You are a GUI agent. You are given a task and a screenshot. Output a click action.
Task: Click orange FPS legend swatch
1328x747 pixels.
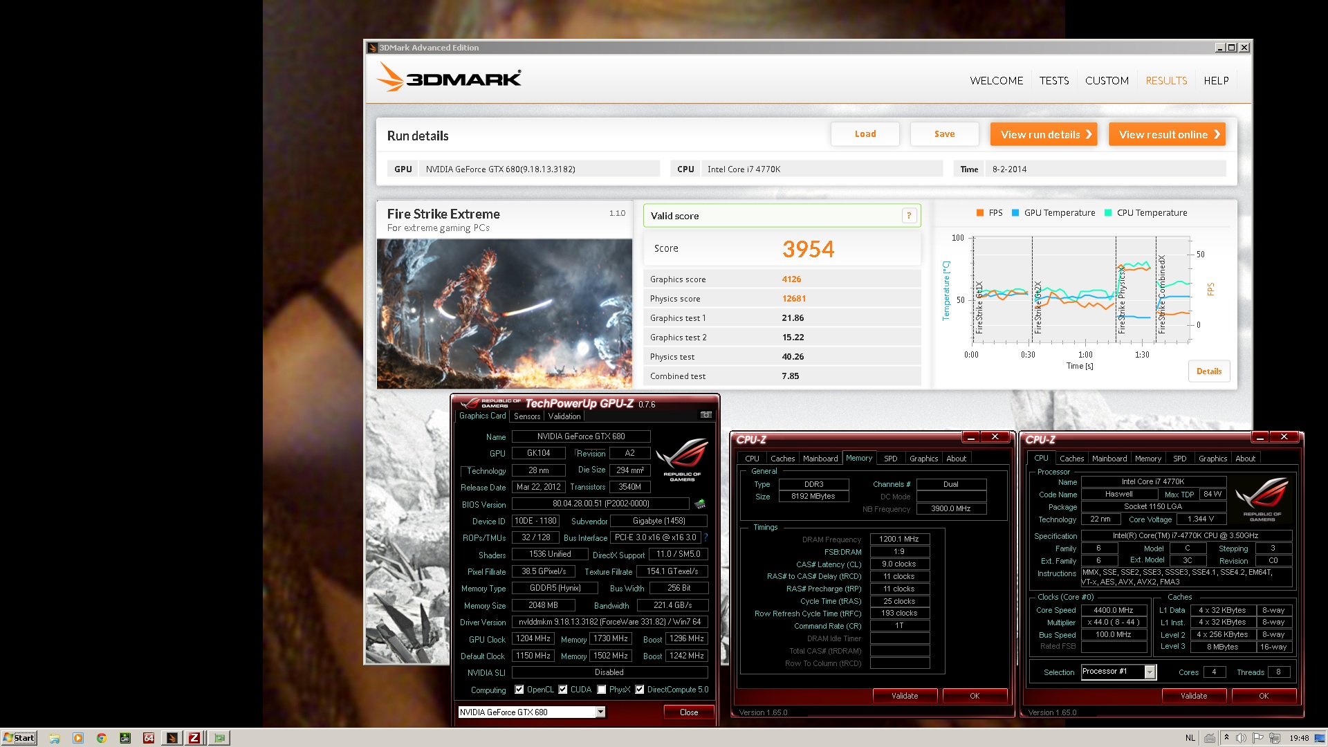point(980,213)
